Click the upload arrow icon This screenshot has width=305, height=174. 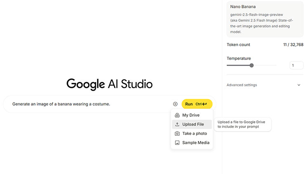(177, 125)
